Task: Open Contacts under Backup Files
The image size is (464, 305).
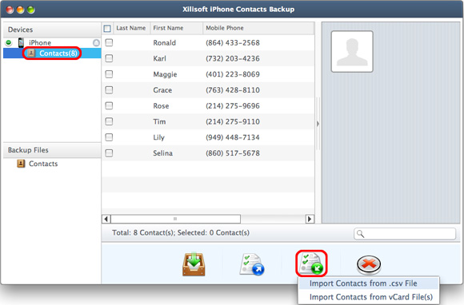Action: (43, 164)
